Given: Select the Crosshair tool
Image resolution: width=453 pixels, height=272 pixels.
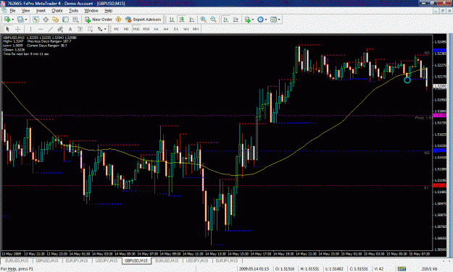Looking at the screenshot, I should tap(17, 29).
